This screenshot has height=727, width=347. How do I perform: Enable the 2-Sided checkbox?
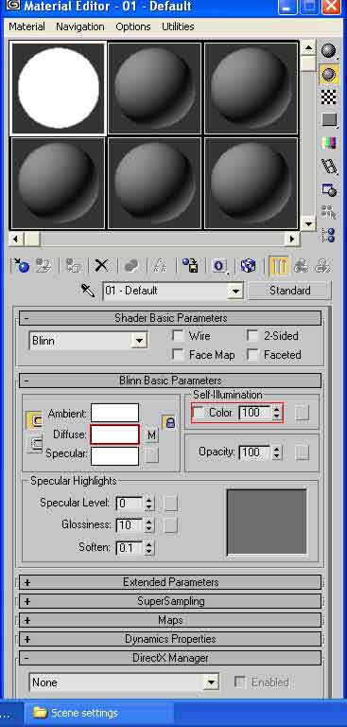pos(252,336)
